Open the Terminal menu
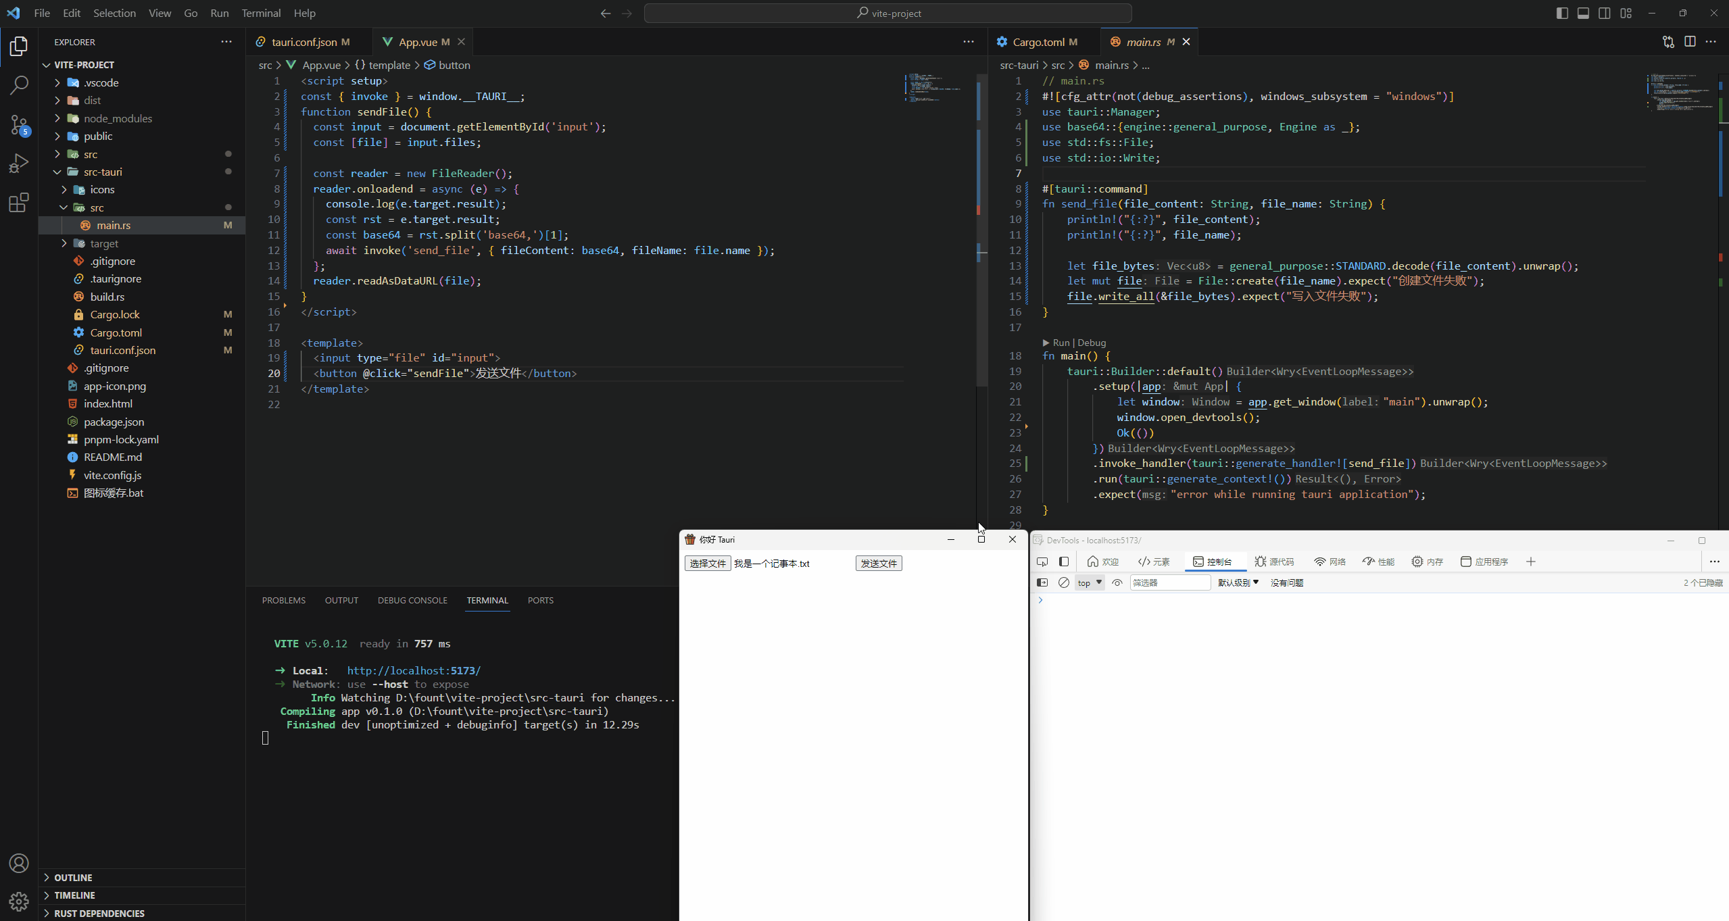 261,13
